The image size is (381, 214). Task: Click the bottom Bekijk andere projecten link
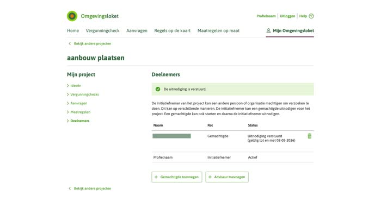point(93,188)
